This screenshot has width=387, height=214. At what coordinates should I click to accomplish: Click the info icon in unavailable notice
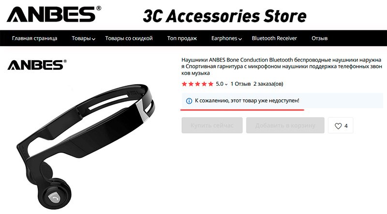pos(189,101)
